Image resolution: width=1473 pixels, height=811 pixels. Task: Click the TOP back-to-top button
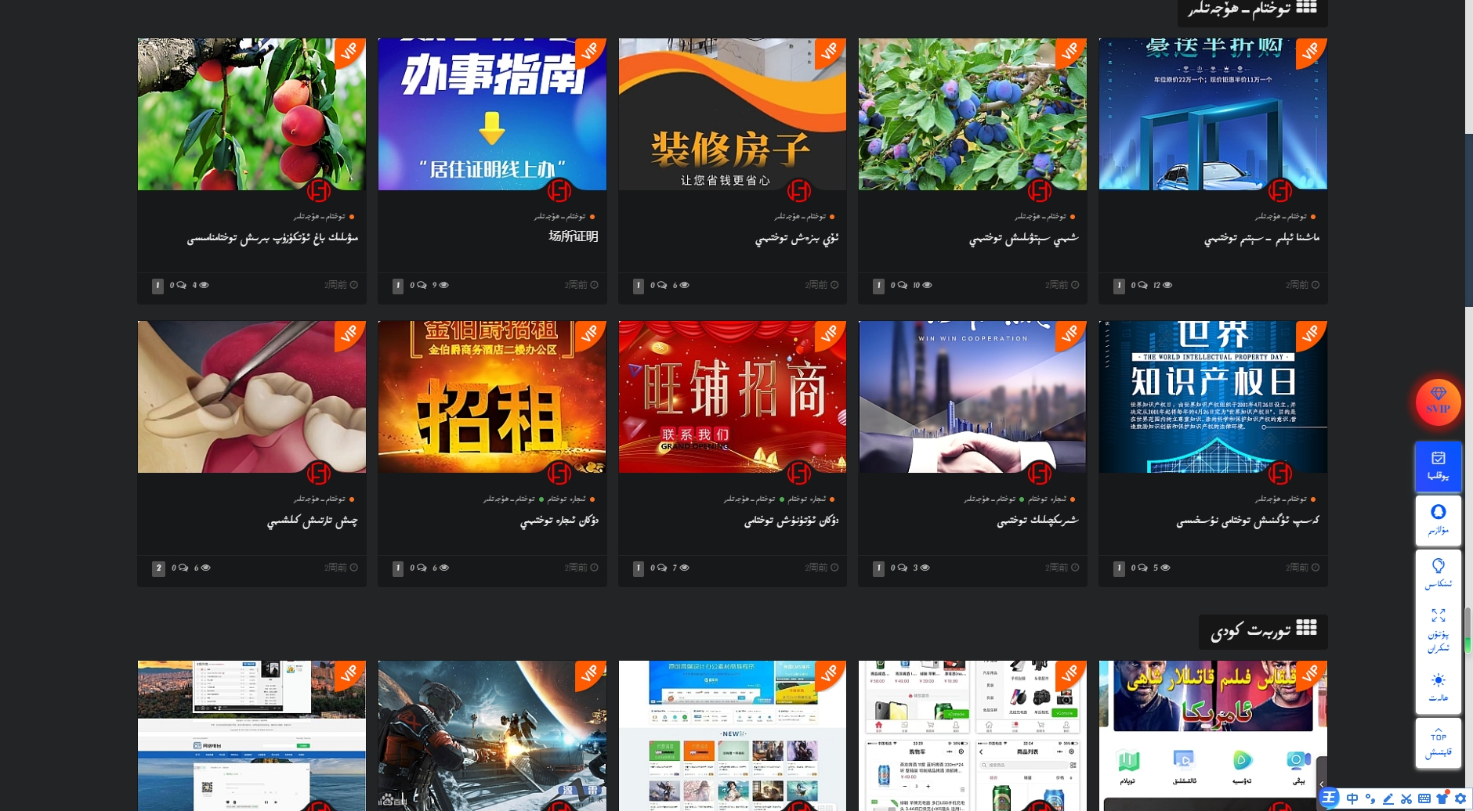1438,742
